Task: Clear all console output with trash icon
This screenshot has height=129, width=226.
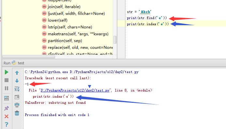Action: pyautogui.click(x=17, y=113)
